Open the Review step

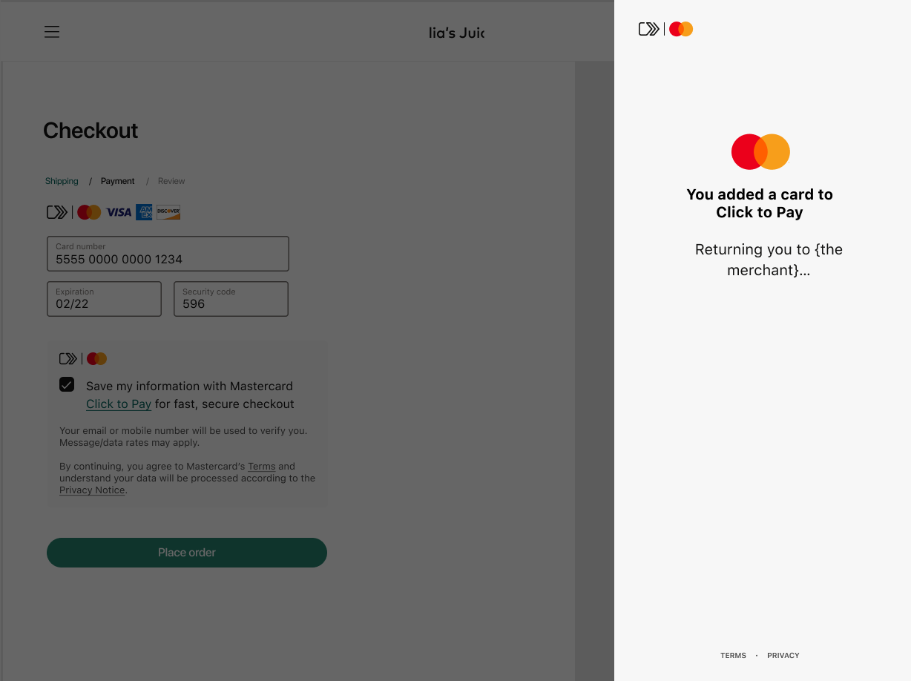pyautogui.click(x=171, y=181)
